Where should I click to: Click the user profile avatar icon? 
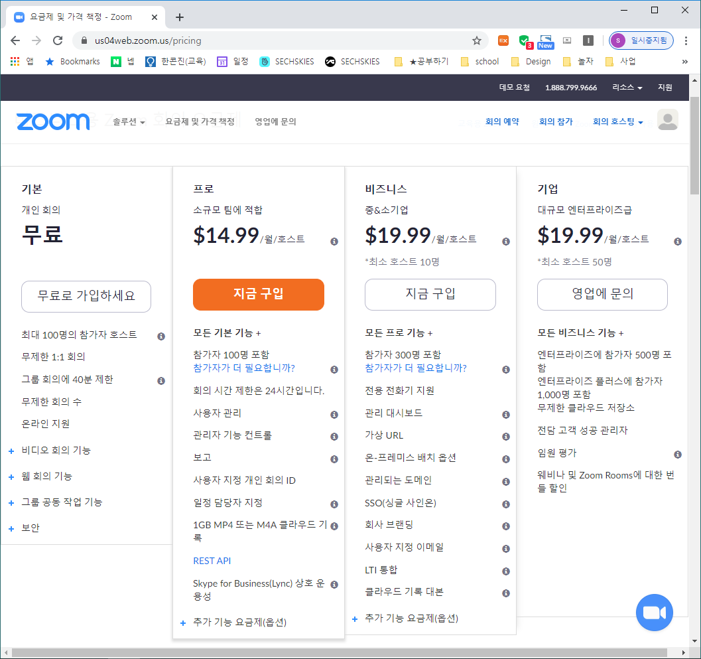(667, 120)
